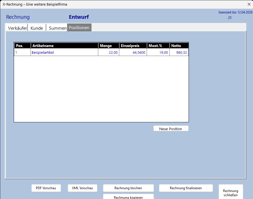253x199 pixels.
Task: Click the Rechnung heading
Action: 18,17
